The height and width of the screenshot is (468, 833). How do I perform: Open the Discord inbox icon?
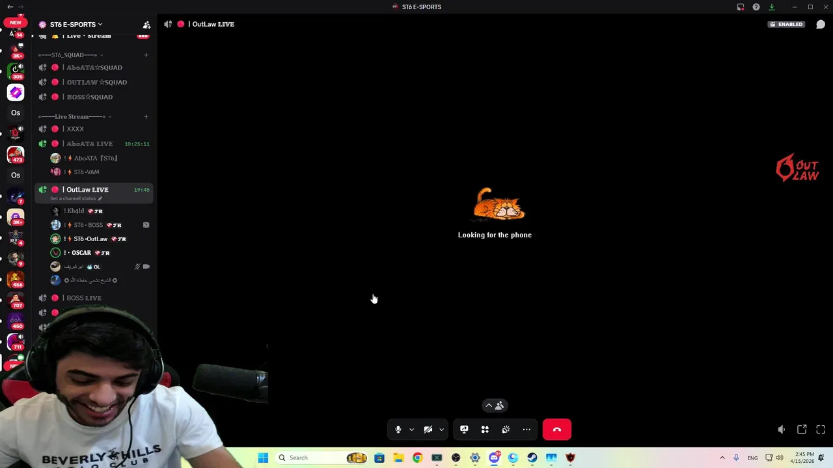(x=741, y=7)
